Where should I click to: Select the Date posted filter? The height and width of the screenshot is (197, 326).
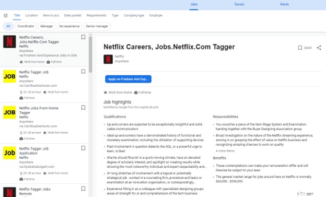[73, 15]
